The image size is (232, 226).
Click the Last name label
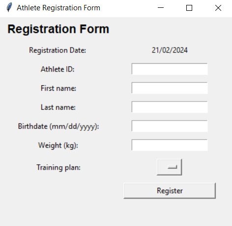[x=58, y=107]
